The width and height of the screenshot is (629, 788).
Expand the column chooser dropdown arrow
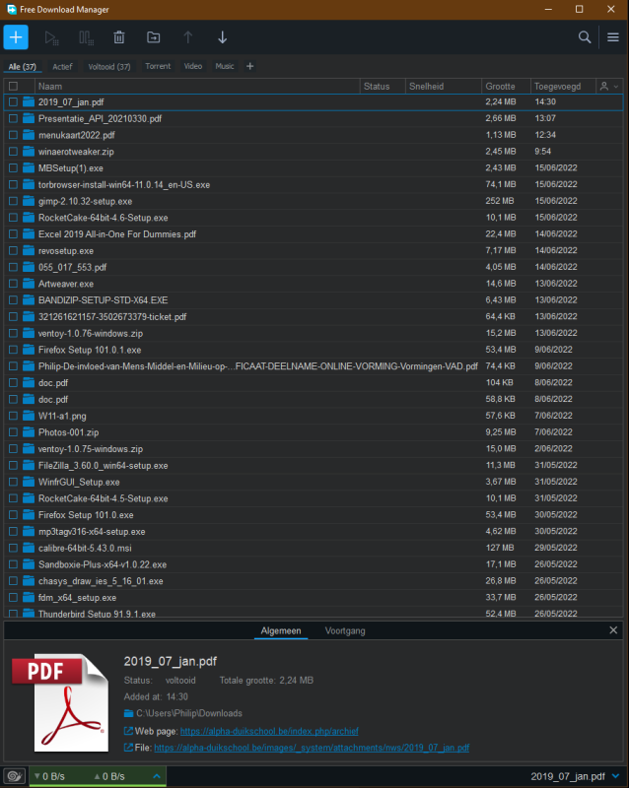pos(616,87)
